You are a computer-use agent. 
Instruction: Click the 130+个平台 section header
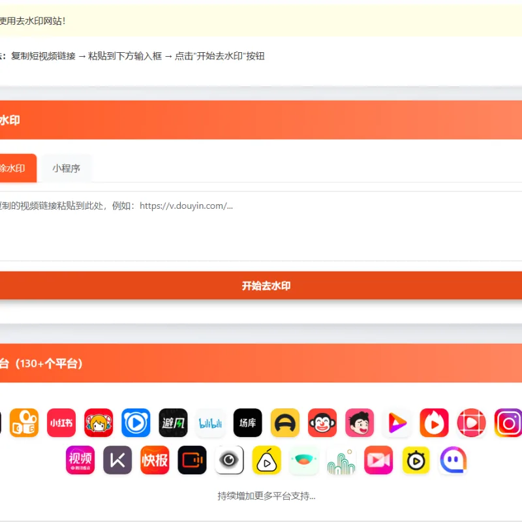[x=261, y=363]
